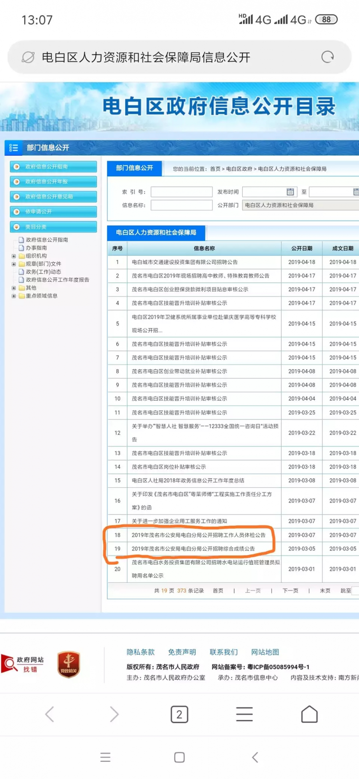359x779 pixels.
Task: Open 智慧人社 12333全国统一咨询日 notice
Action: 205,433
